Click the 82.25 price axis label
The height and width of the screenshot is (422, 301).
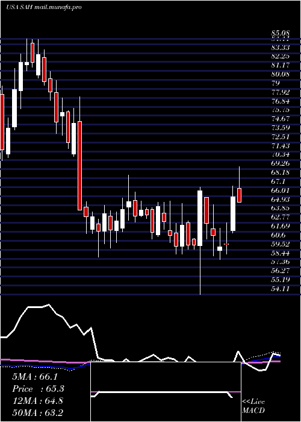[x=281, y=56]
